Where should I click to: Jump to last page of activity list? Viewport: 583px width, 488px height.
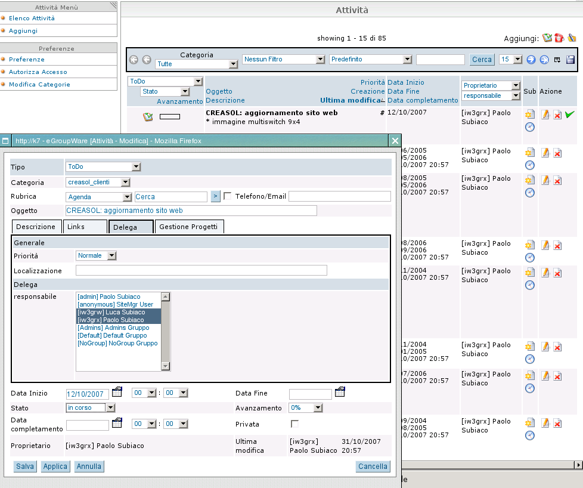click(544, 60)
